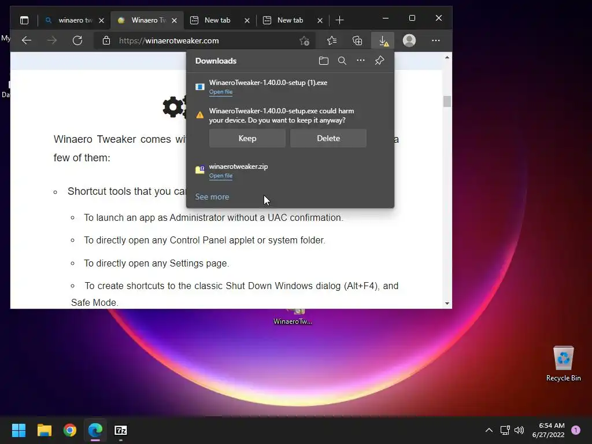
Task: Open the network tray icon
Action: [505, 430]
